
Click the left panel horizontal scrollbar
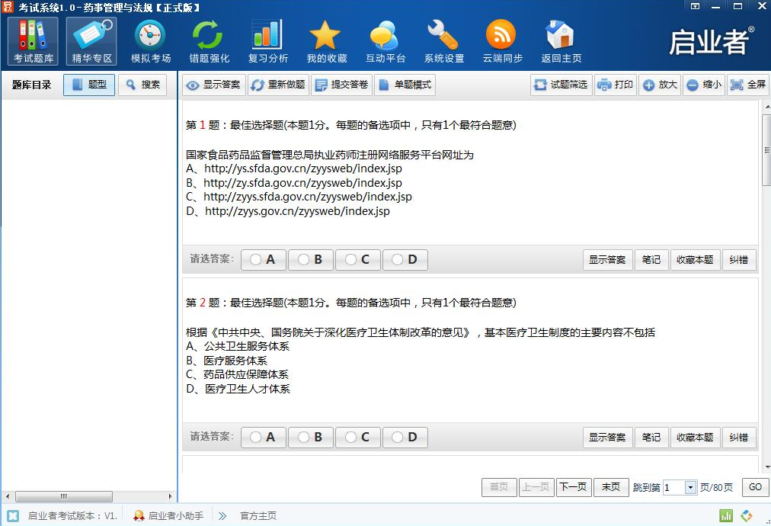pos(65,496)
